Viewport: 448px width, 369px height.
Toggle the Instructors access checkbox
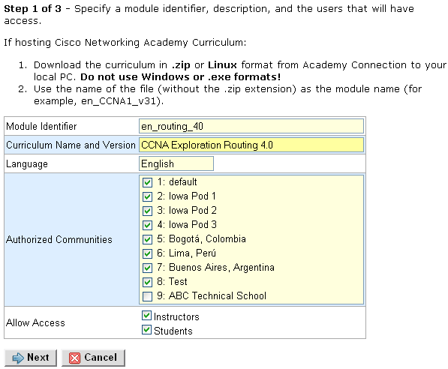click(146, 316)
